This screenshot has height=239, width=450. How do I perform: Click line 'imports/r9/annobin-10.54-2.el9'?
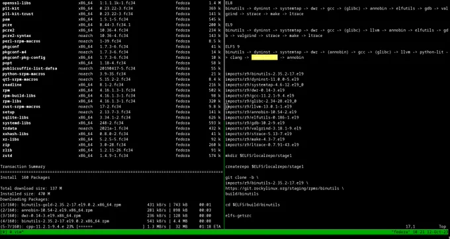[261, 112]
